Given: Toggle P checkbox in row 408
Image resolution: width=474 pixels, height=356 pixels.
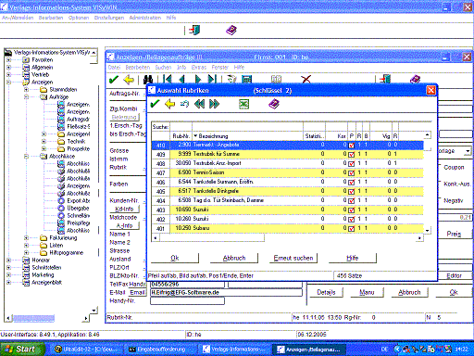Looking at the screenshot, I should 352,164.
